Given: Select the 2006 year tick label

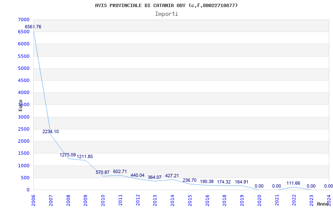Looking at the screenshot, I should coord(34,201).
